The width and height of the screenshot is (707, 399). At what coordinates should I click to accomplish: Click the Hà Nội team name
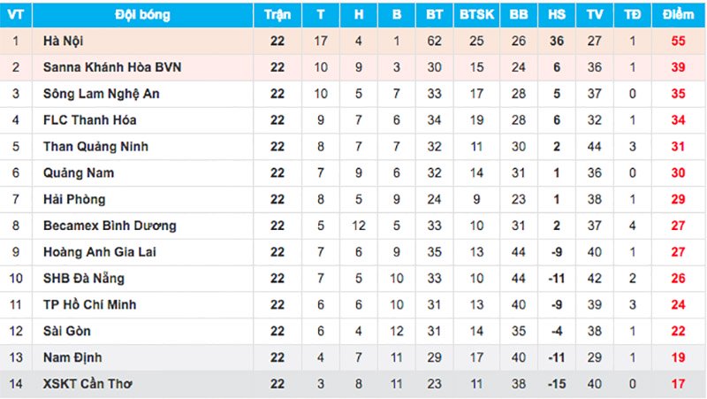64,41
